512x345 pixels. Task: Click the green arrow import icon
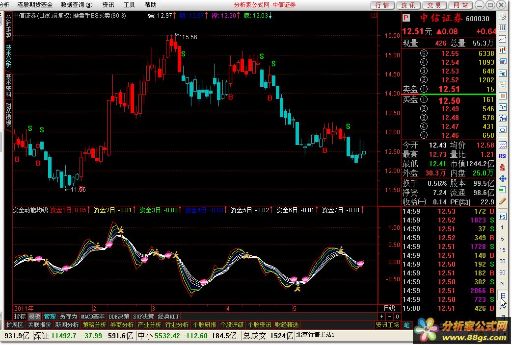click(502, 190)
